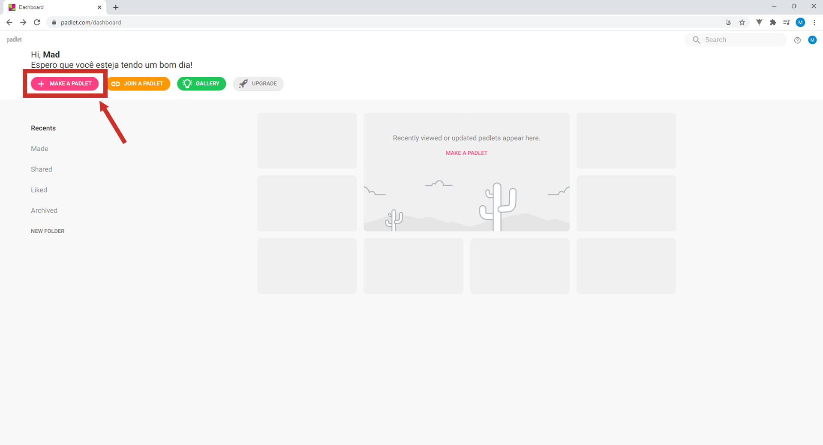Viewport: 823px width, 445px height.
Task: Open Chrome profile M avatar
Action: 800,22
